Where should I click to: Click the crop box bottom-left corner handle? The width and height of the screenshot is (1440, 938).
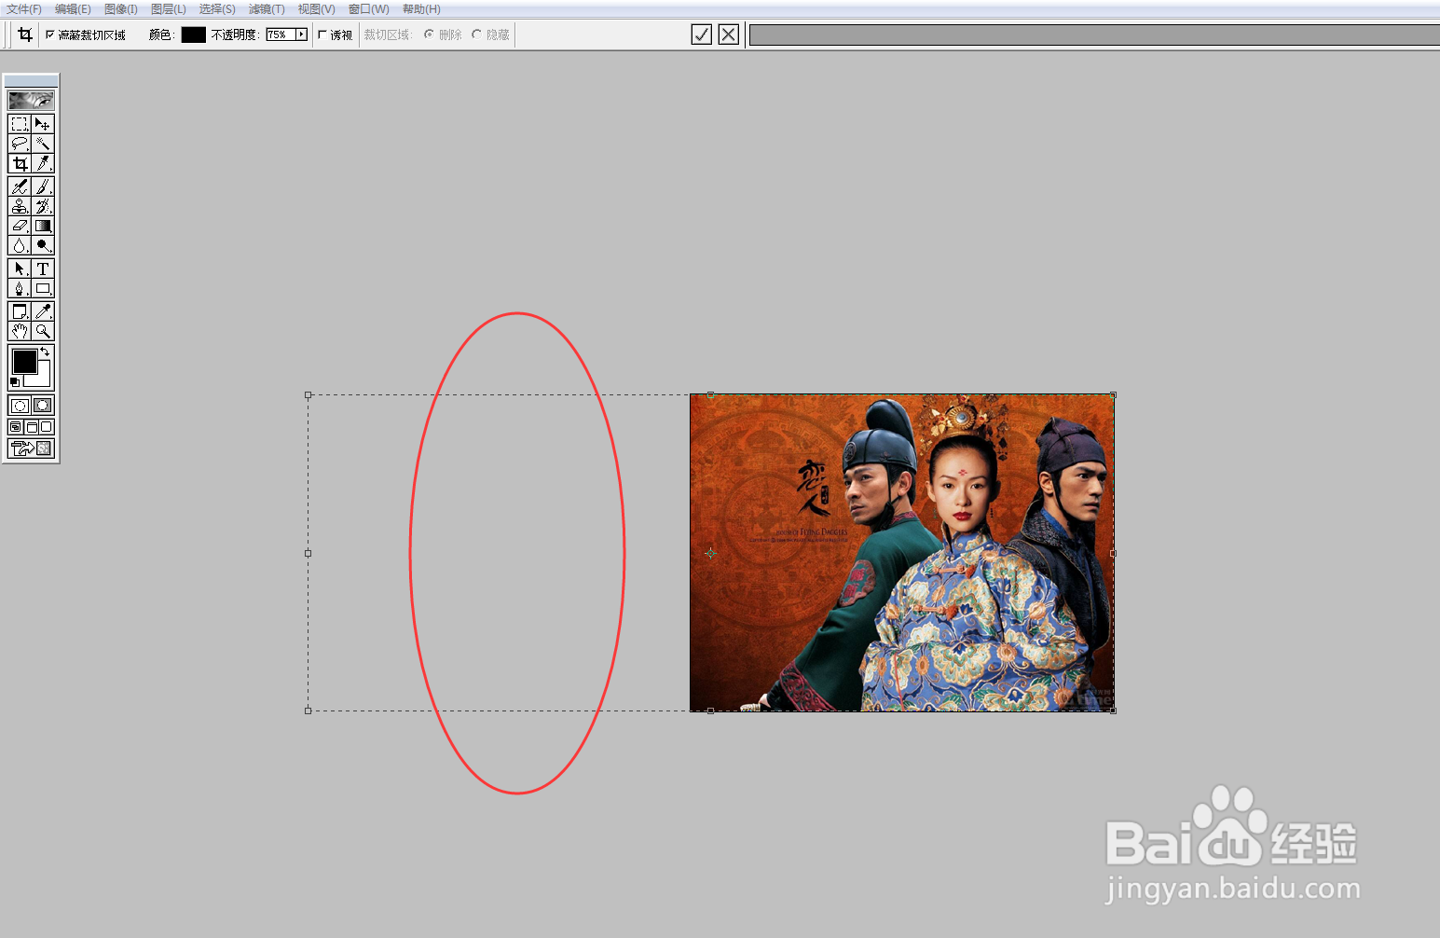pos(309,710)
